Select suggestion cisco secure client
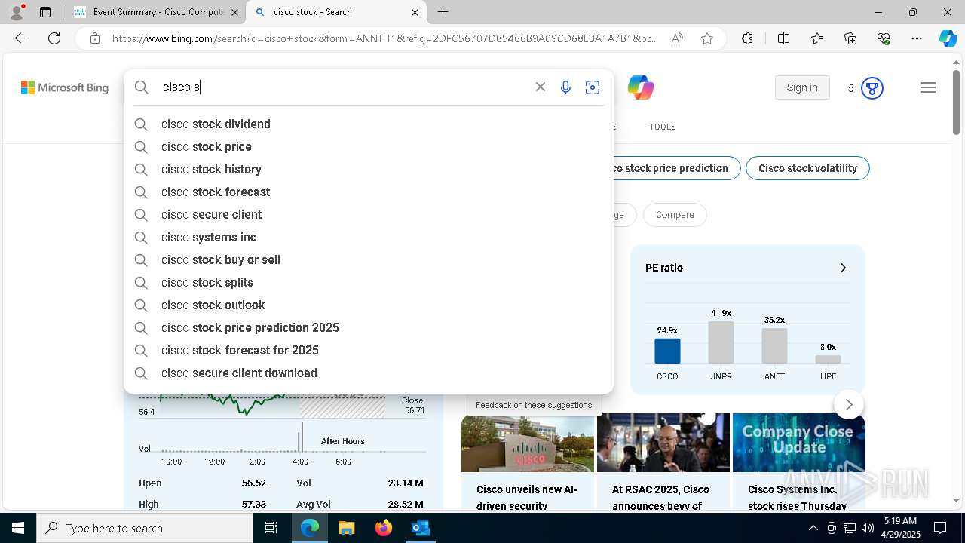Screen dimensions: 965x543 [x=368, y=214]
